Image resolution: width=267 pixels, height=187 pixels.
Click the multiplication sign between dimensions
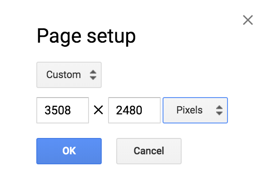[99, 110]
